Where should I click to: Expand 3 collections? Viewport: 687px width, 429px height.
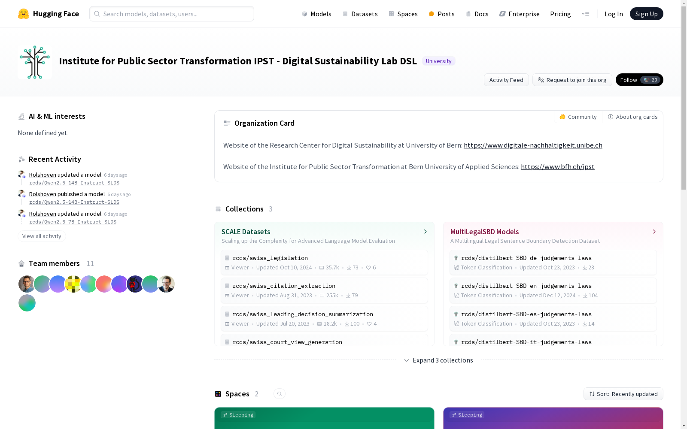(438, 360)
